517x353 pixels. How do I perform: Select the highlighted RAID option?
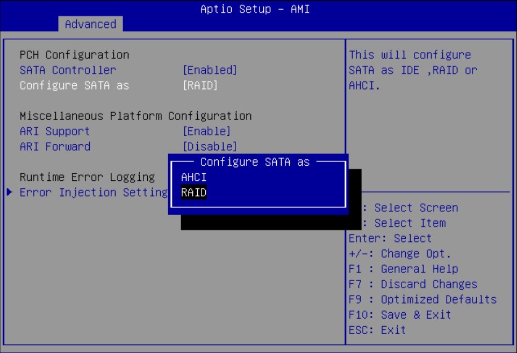pyautogui.click(x=192, y=192)
